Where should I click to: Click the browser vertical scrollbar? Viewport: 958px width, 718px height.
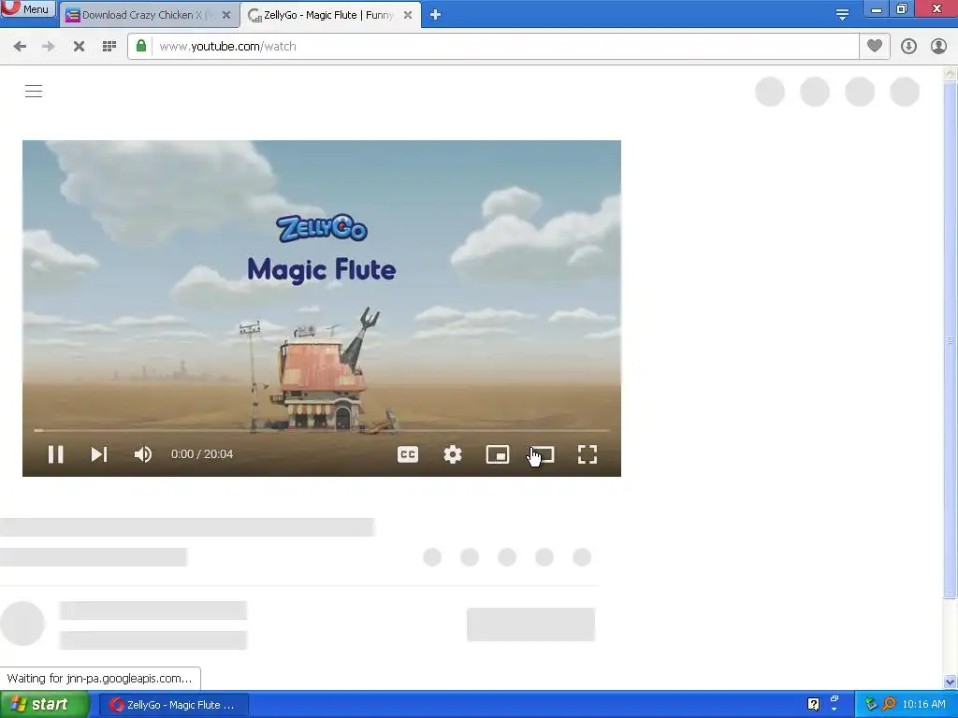point(950,340)
